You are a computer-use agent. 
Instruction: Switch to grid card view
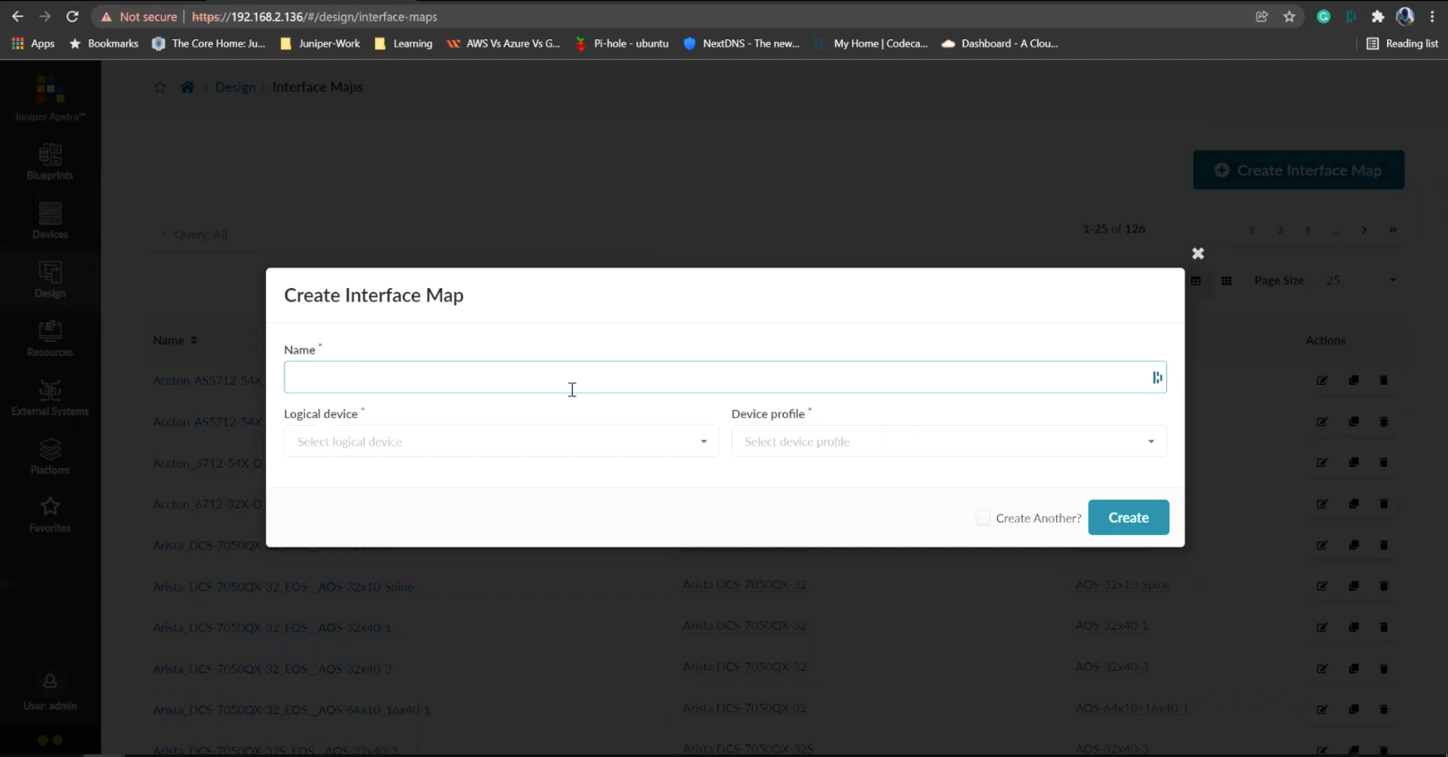pyautogui.click(x=1226, y=281)
